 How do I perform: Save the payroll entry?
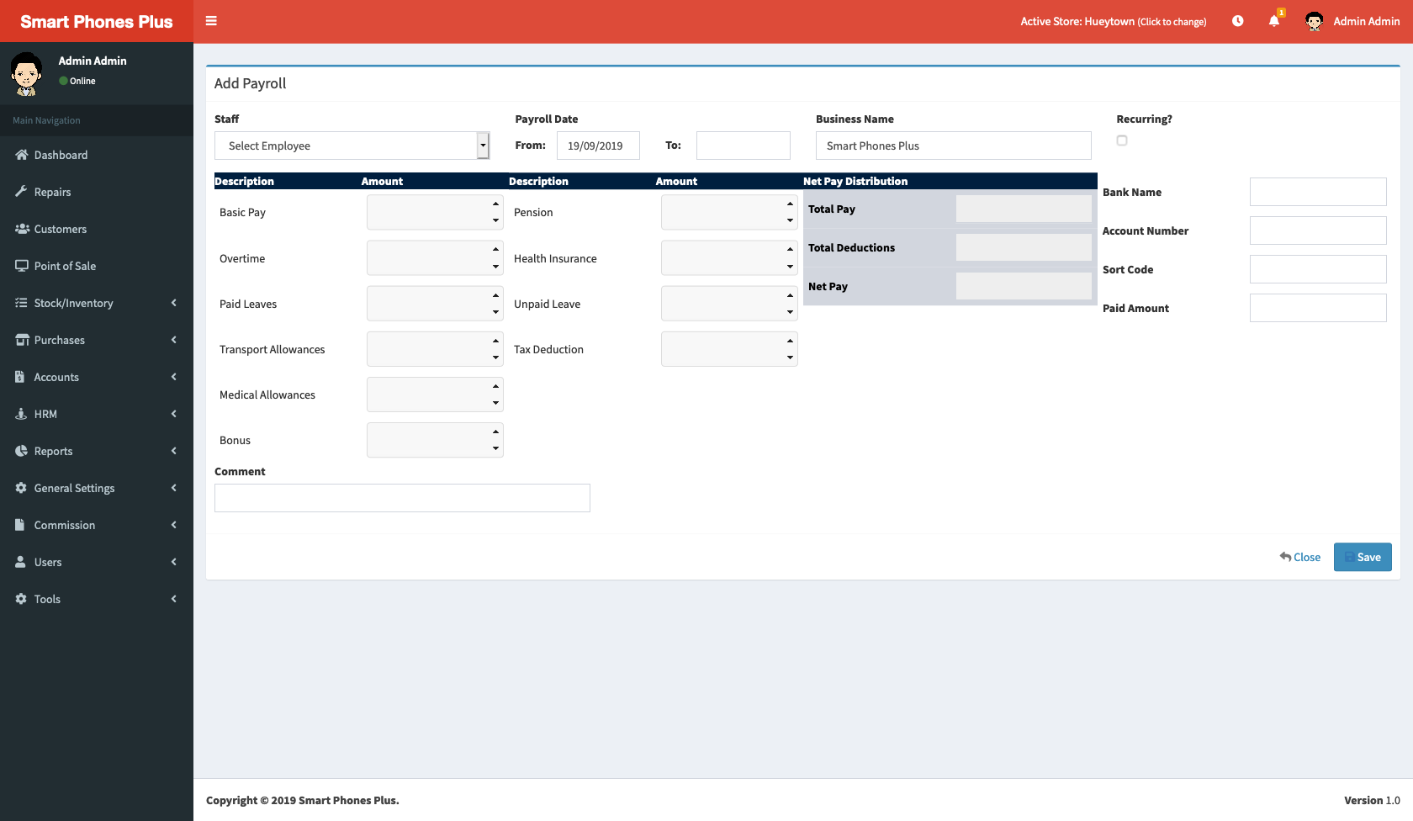coord(1363,557)
